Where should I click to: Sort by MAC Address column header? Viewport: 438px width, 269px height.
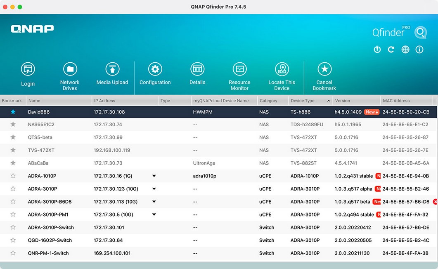(x=406, y=101)
